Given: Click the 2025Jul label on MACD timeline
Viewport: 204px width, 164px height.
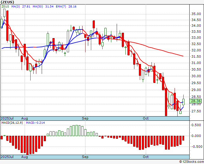Looking at the screenshot, I should [x=7, y=157].
